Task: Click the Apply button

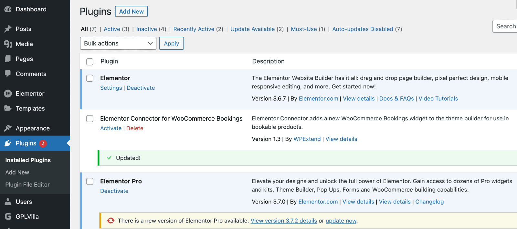Action: point(171,43)
